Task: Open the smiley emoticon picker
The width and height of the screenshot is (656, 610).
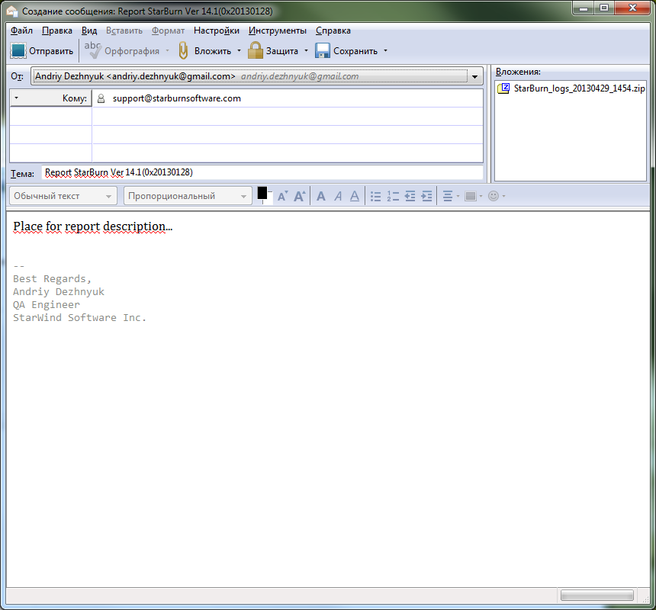Action: 496,196
